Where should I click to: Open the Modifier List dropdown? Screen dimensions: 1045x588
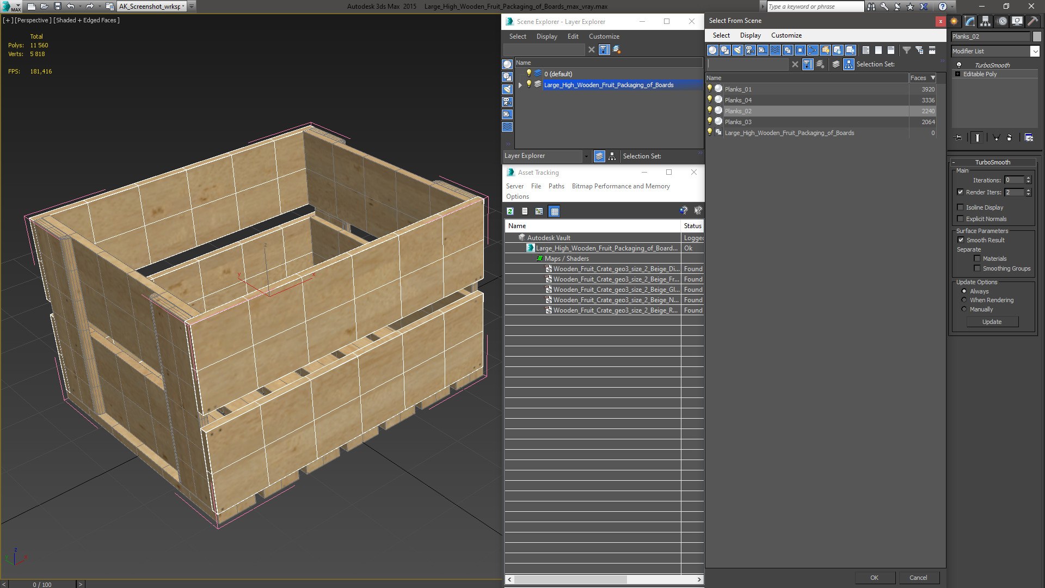1035,51
